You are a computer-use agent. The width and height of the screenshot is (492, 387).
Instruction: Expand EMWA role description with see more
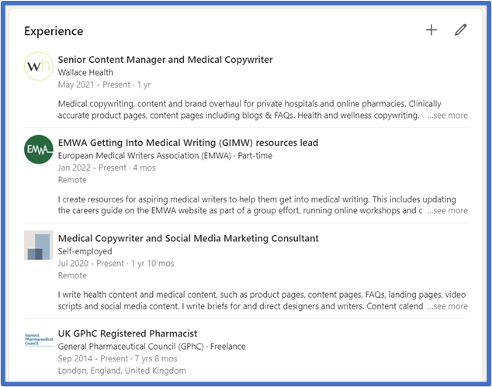click(447, 211)
